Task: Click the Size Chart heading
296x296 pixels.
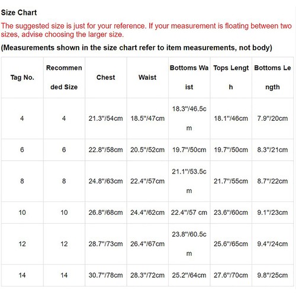Action: pyautogui.click(x=19, y=12)
